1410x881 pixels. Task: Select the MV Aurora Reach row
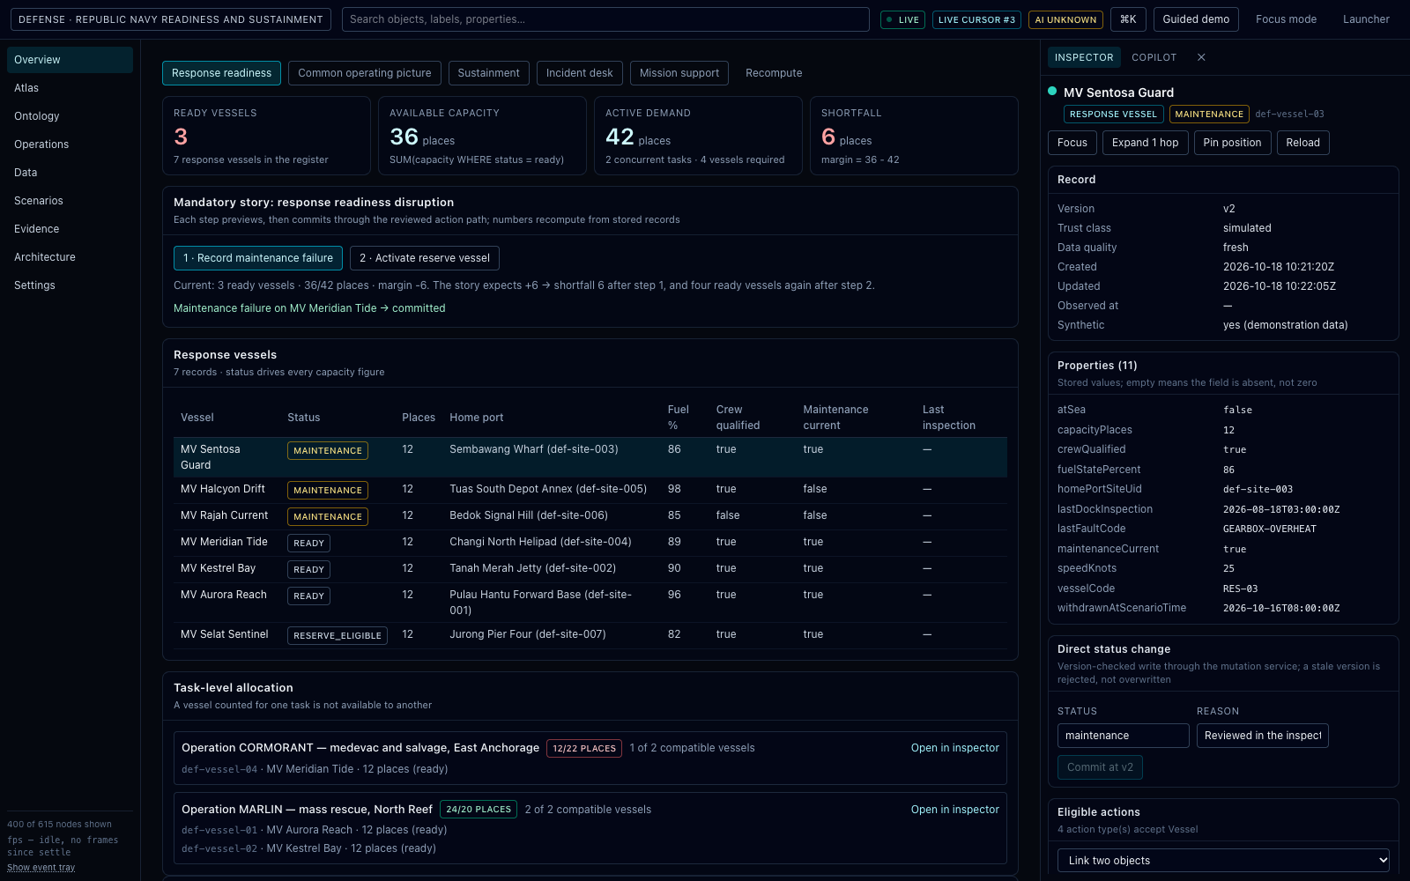[x=590, y=603]
